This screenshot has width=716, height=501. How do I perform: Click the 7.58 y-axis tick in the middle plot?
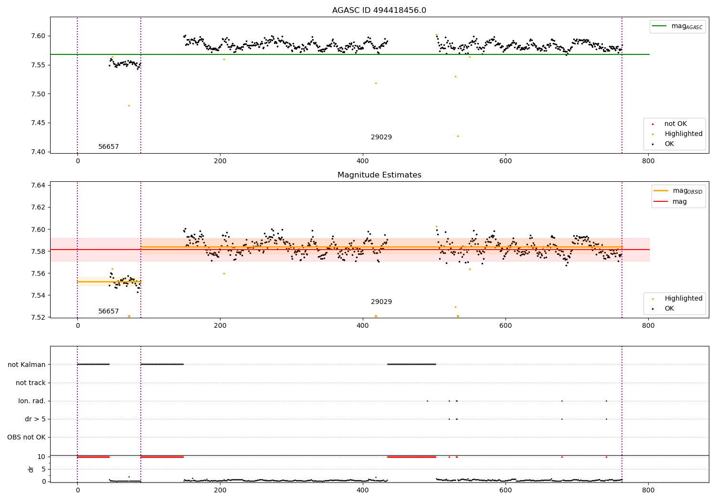tap(38, 251)
